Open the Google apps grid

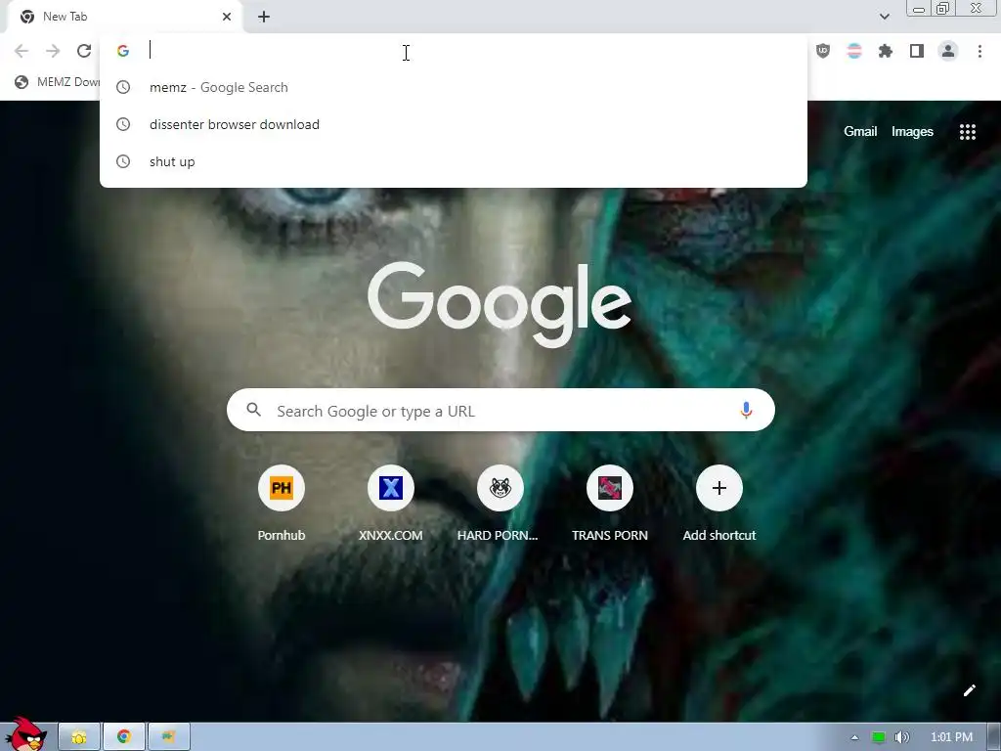pos(968,132)
